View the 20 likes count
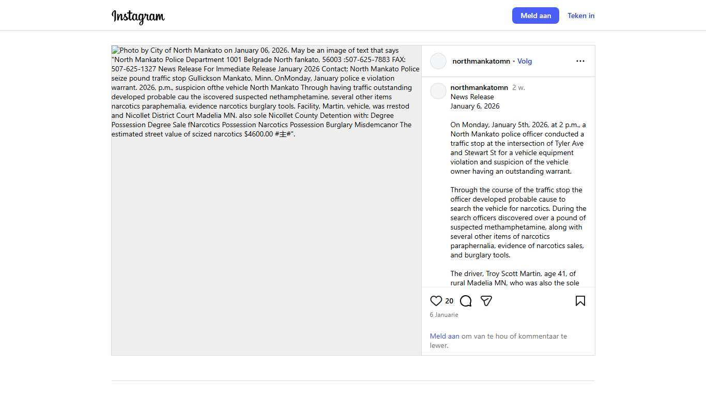Screen dimensions: 706x397 [449, 301]
